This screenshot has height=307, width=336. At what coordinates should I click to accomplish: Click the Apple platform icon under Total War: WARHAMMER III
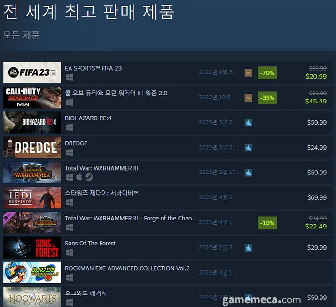[79, 177]
